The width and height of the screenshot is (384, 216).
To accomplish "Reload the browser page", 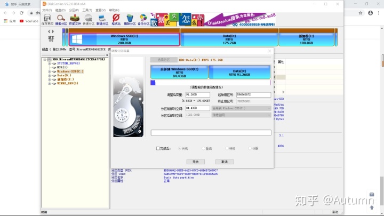I will 21,13.
